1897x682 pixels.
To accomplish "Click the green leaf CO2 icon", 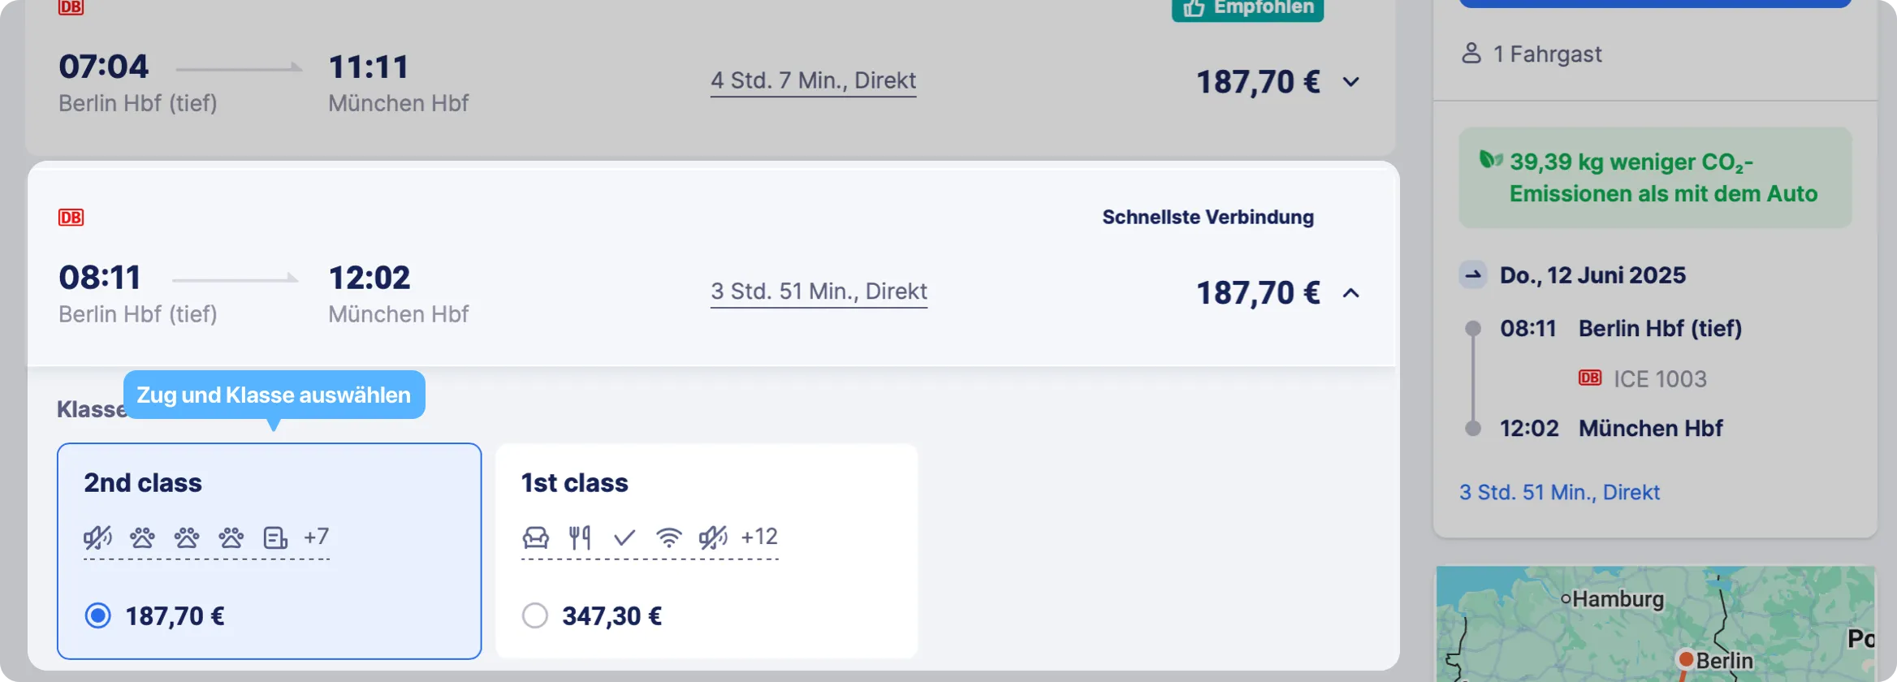I will tap(1491, 160).
